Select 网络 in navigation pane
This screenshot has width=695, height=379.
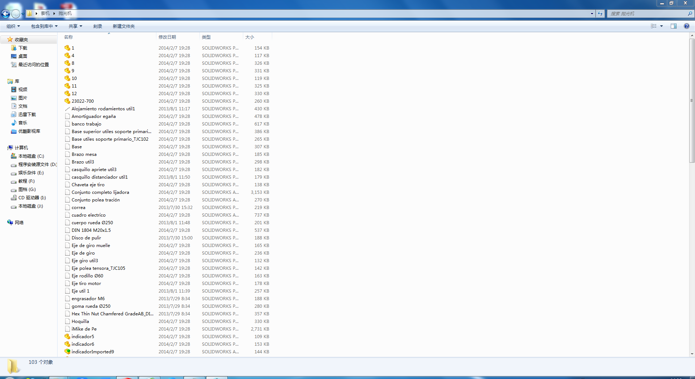point(19,222)
